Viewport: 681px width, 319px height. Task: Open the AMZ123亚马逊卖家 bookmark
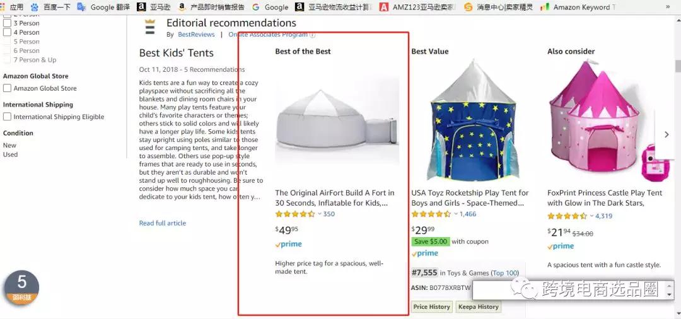click(417, 7)
